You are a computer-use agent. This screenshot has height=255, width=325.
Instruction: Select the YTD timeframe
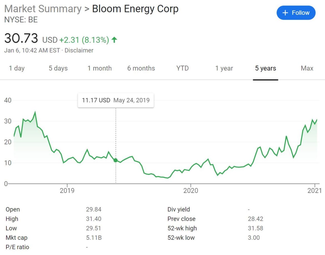coord(182,68)
